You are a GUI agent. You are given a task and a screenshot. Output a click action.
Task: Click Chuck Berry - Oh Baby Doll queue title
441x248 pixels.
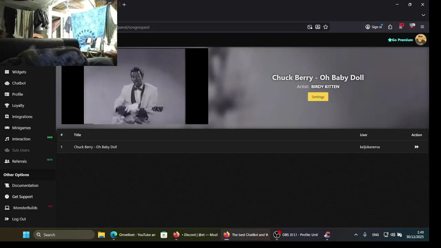pos(95,147)
